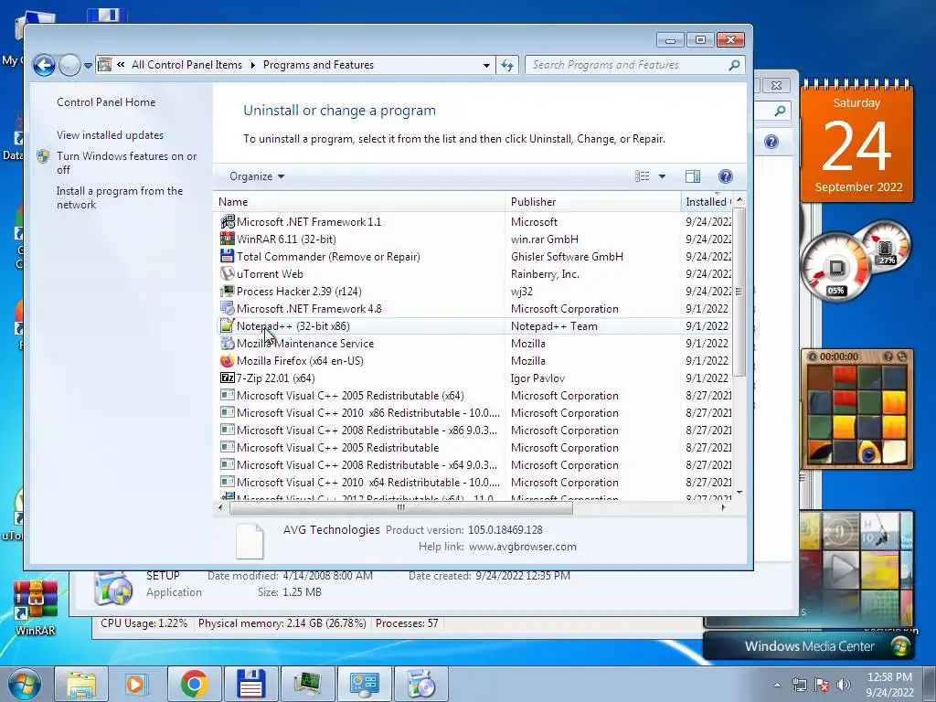This screenshot has width=936, height=702.
Task: Show hidden tray icons arrow
Action: pos(777,685)
